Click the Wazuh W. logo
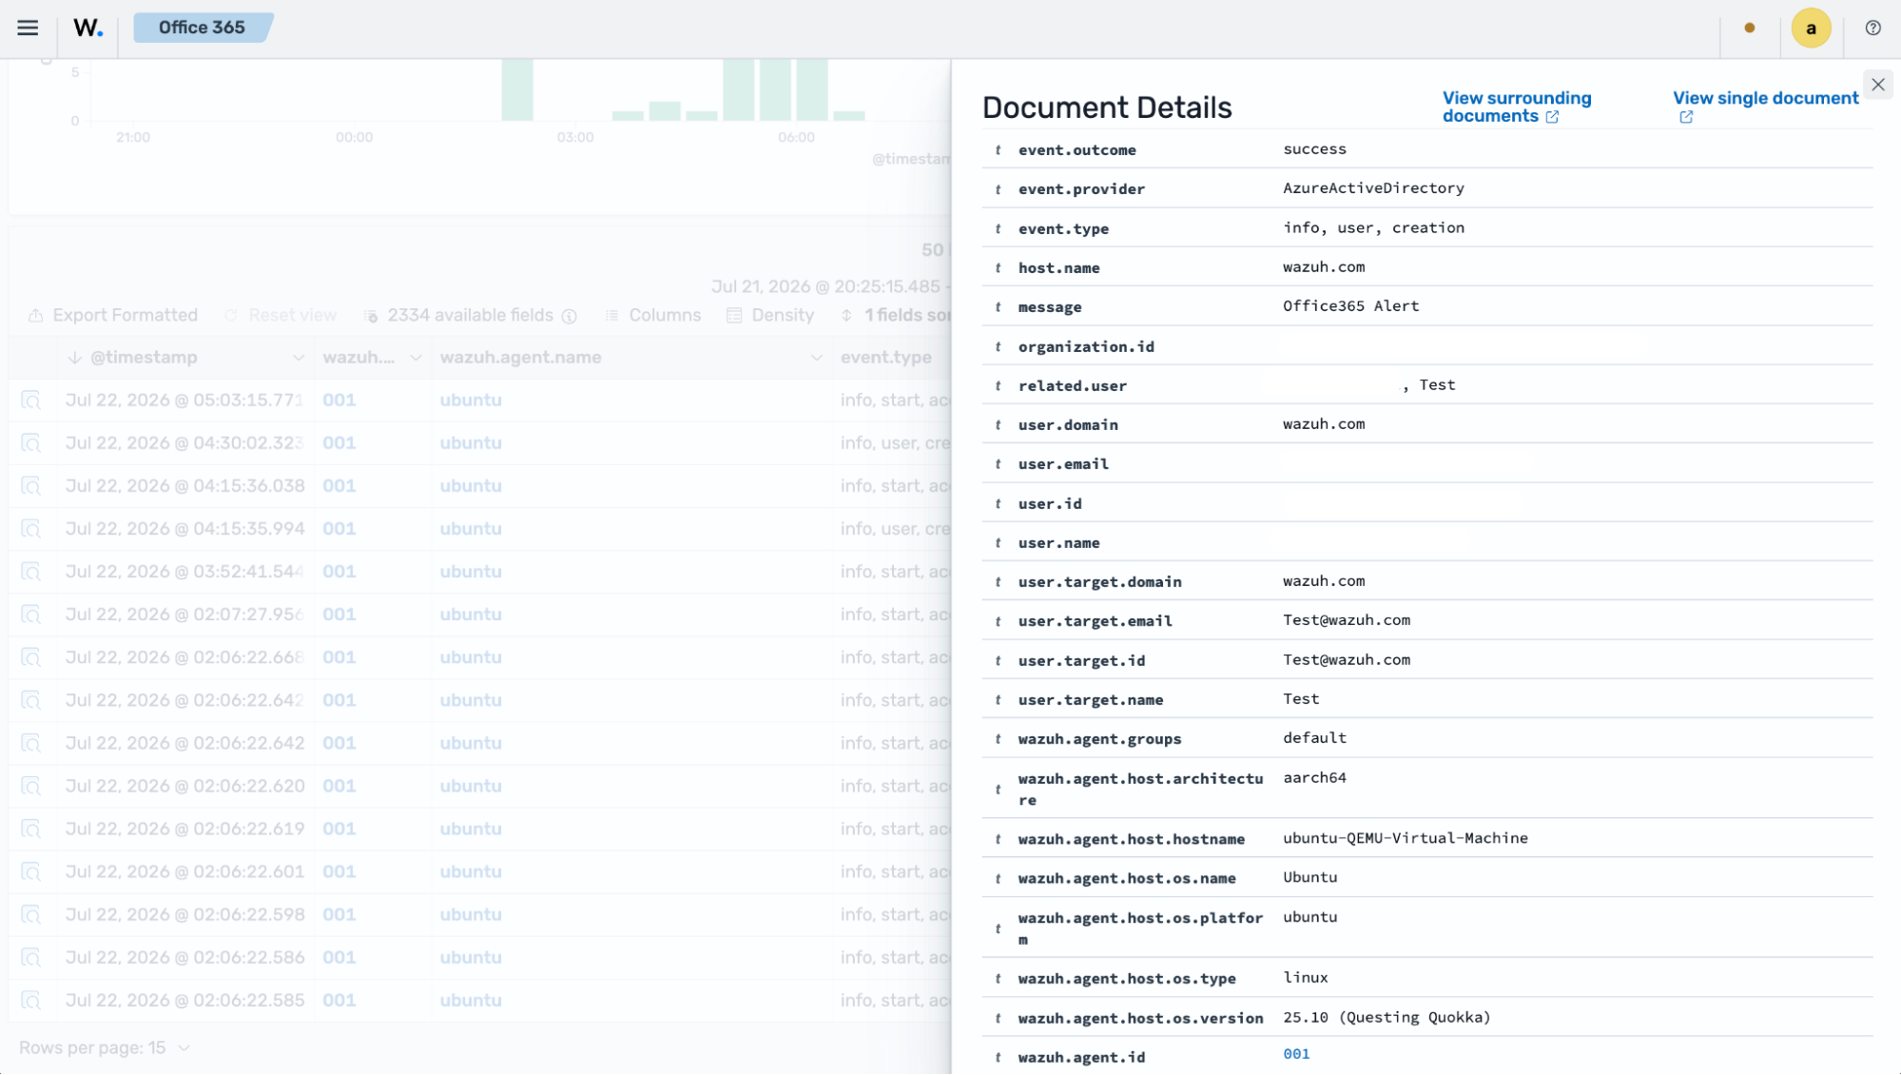This screenshot has width=1901, height=1075. (87, 28)
